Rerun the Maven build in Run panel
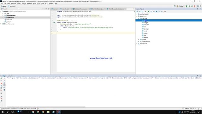The height and width of the screenshot is (114, 202). [1, 78]
